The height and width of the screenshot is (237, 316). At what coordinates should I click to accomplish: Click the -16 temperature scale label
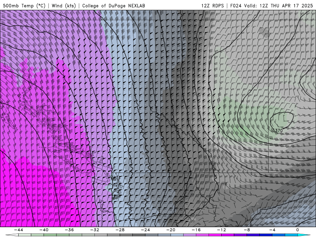pos(196,230)
